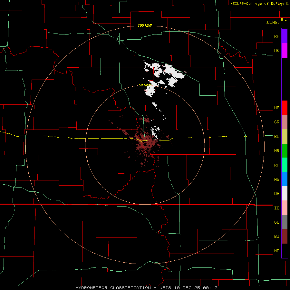
Task: Click the HHC product label
Action: coord(283,19)
